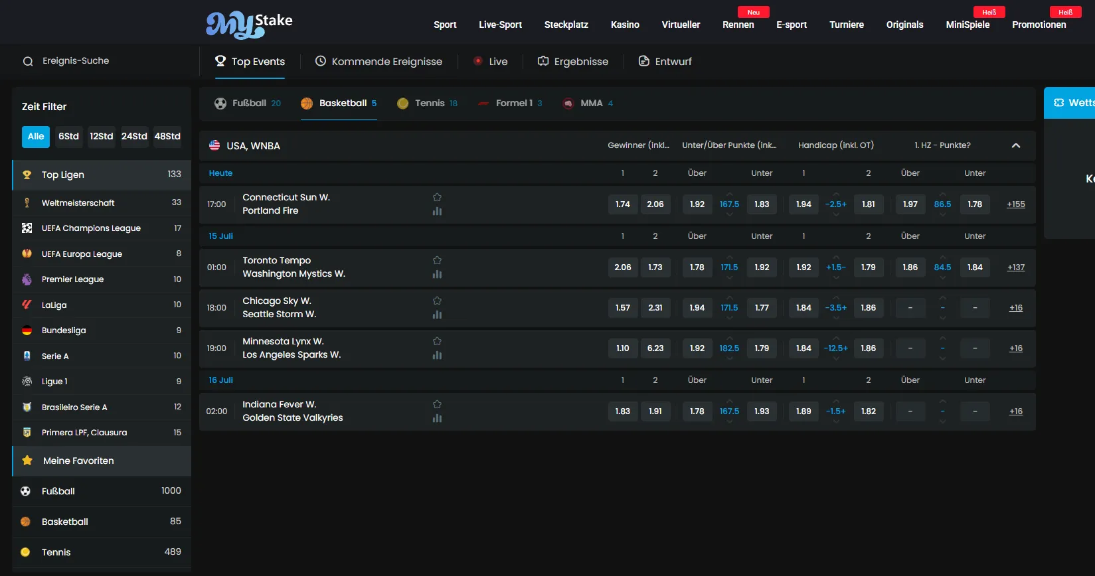Favorite the Connecticut Sun vs Portland Fire match

[x=437, y=197]
